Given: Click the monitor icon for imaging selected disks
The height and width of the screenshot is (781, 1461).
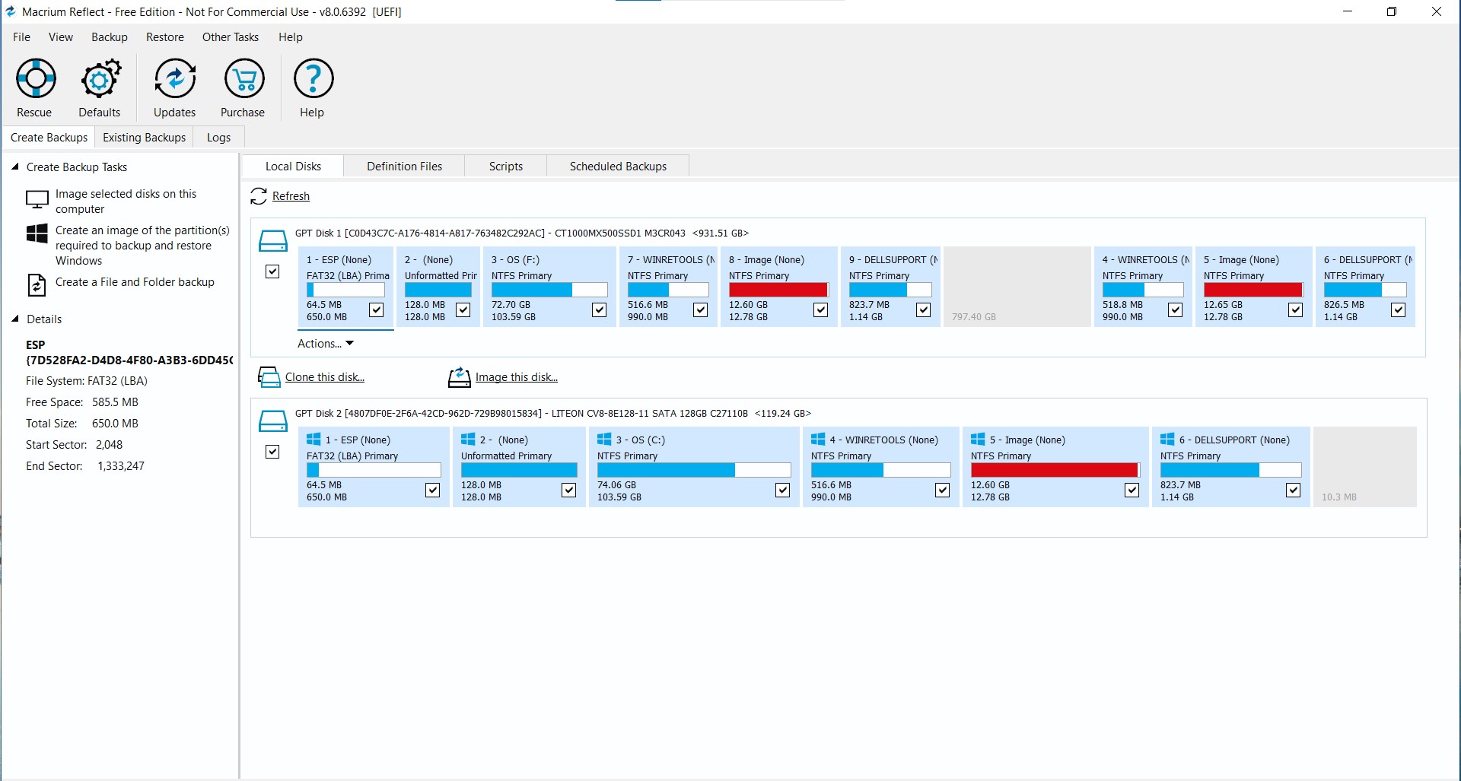Looking at the screenshot, I should pos(37,200).
